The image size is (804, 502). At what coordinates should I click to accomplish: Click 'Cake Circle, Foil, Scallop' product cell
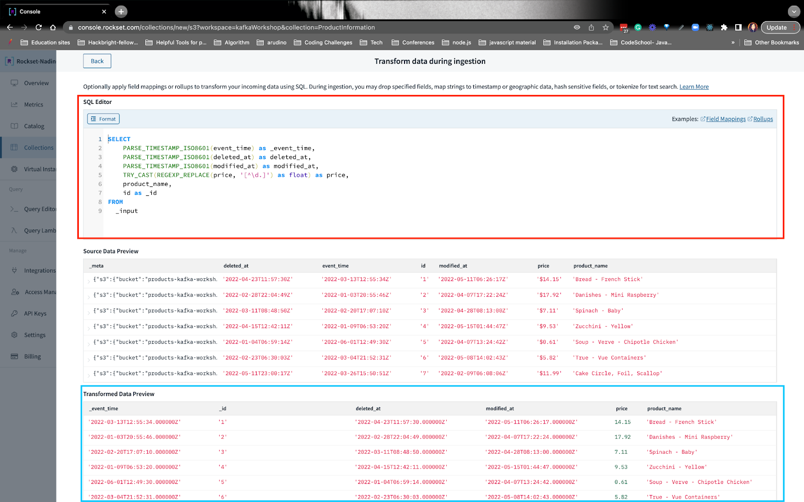(x=618, y=373)
